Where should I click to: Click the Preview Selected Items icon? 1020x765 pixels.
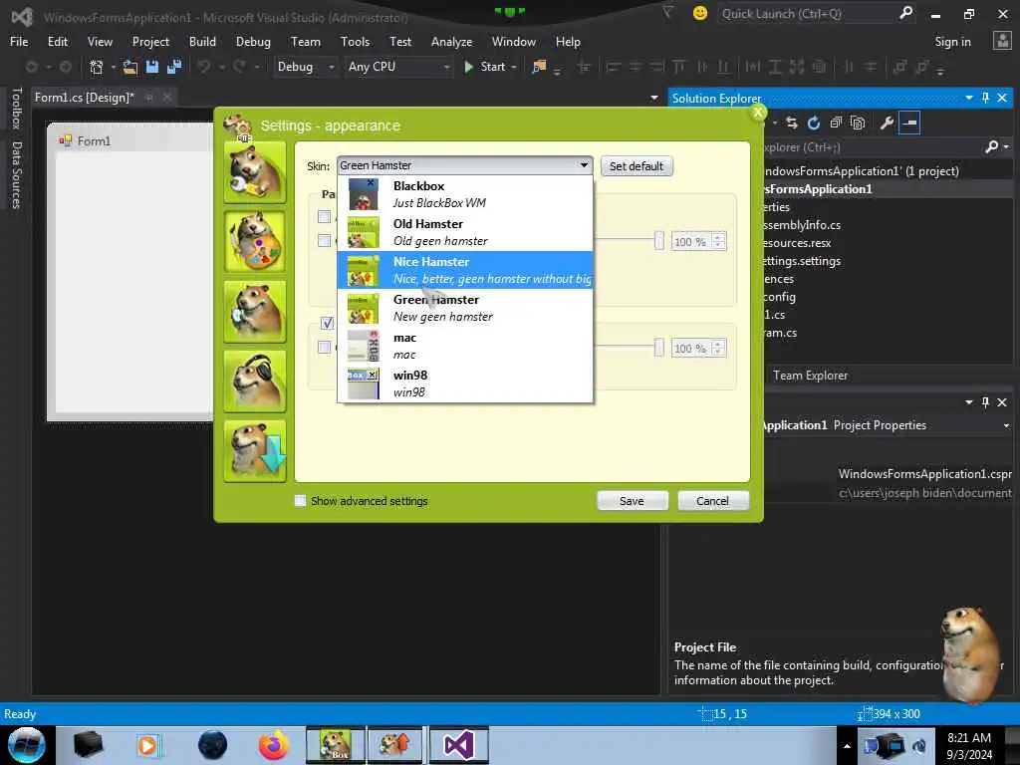pyautogui.click(x=909, y=123)
